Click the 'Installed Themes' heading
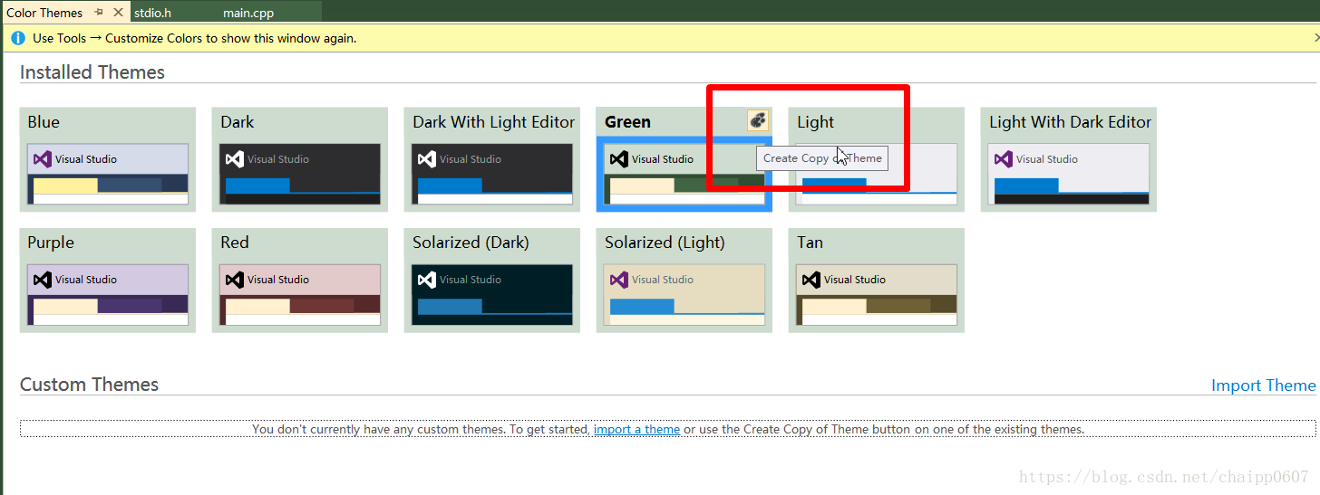 pyautogui.click(x=92, y=72)
